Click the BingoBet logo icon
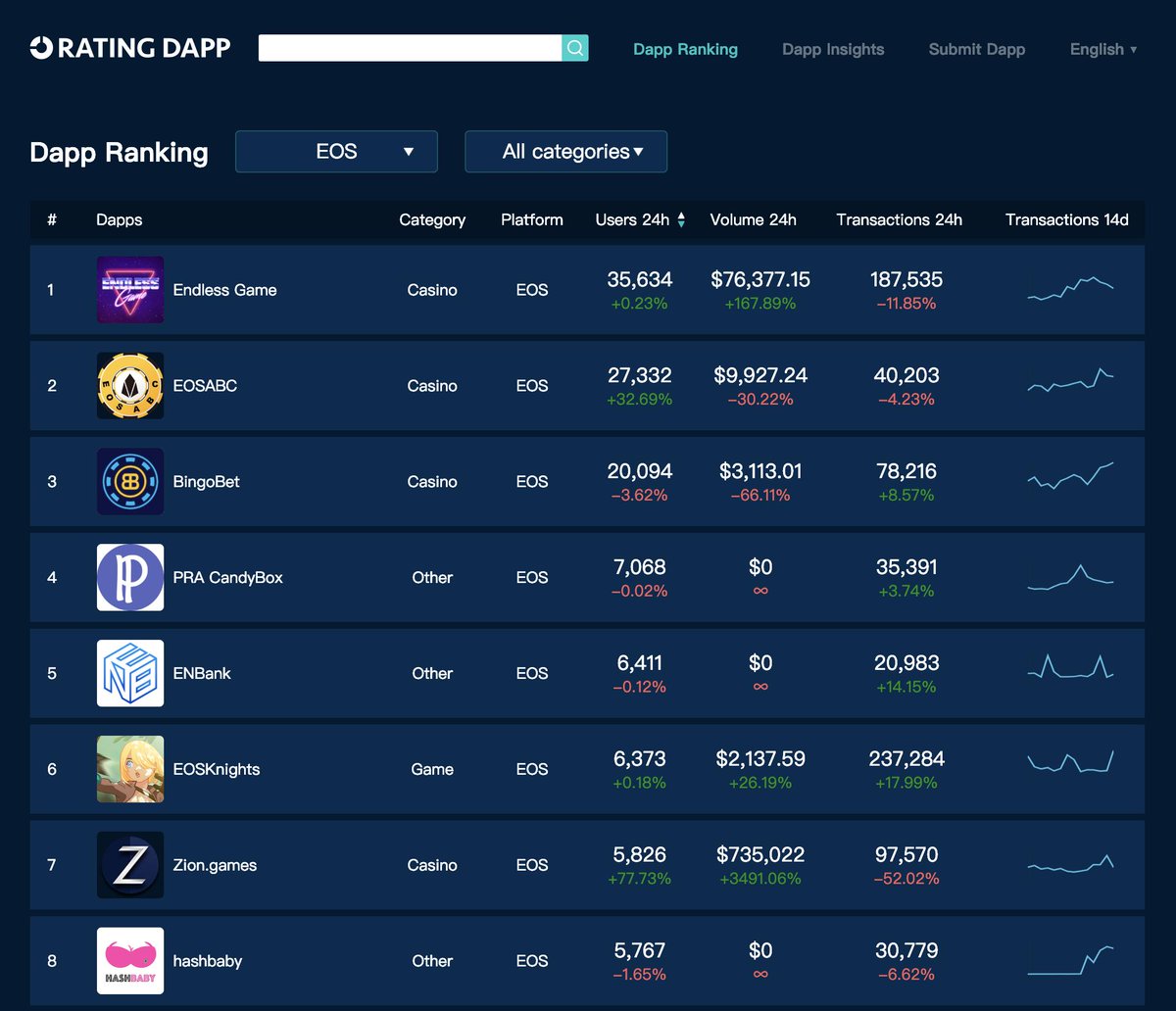The image size is (1176, 1011). (x=130, y=482)
